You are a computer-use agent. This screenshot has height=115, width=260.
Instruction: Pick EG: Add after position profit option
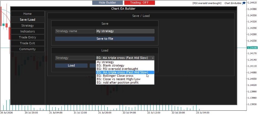click(x=125, y=82)
